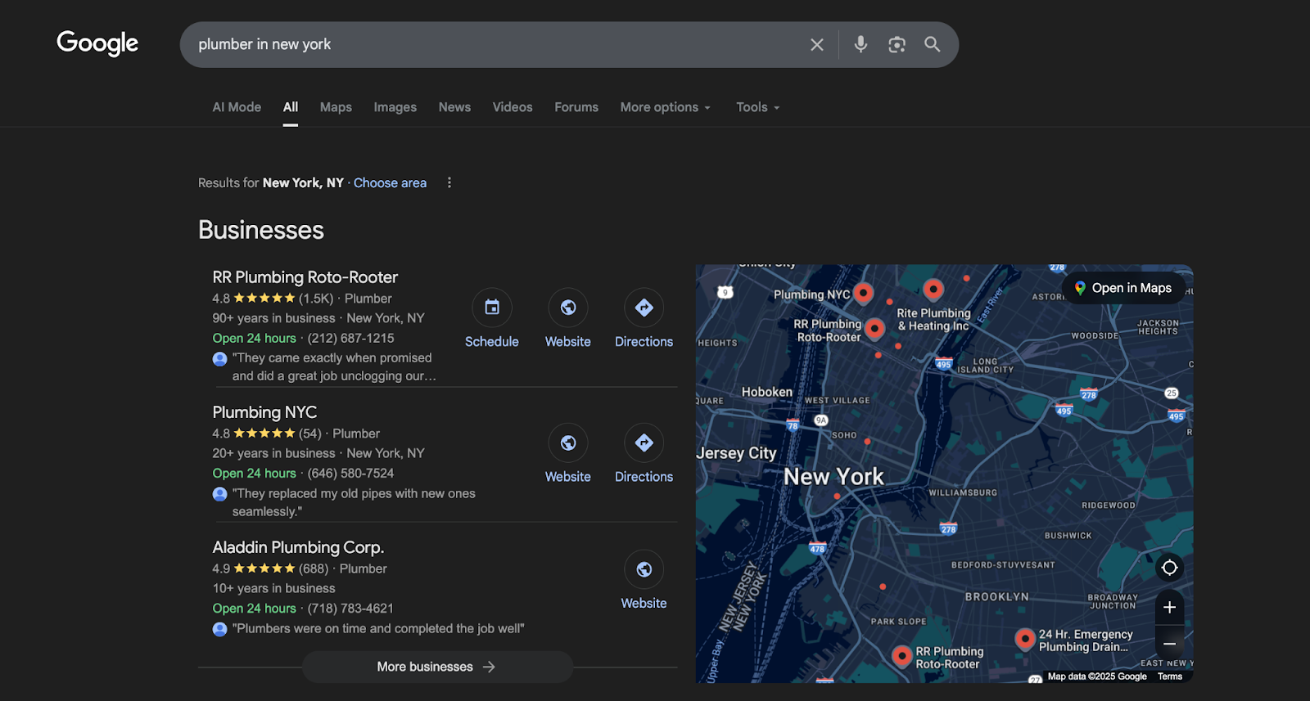Expand the More options dropdown
Viewport: 1310px width, 701px height.
coord(665,107)
